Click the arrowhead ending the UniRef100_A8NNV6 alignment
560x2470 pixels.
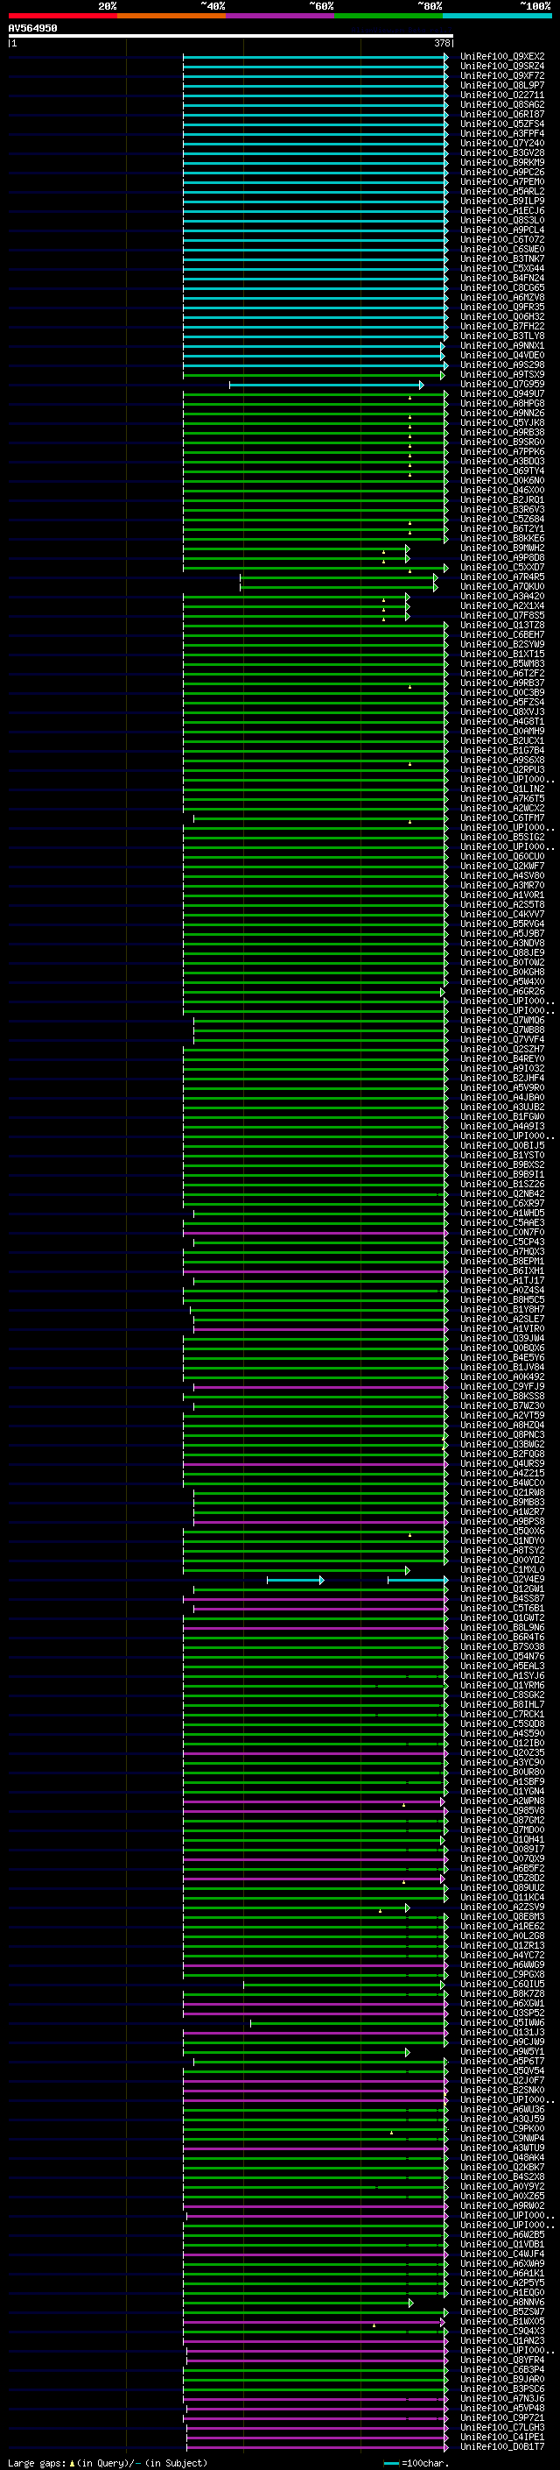click(411, 2304)
